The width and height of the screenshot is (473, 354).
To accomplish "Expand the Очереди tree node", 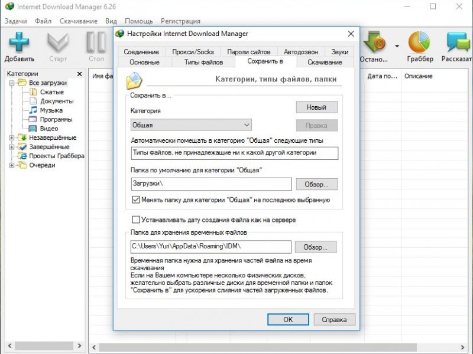I will [11, 165].
